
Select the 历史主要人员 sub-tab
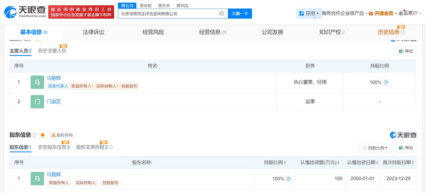[52, 51]
